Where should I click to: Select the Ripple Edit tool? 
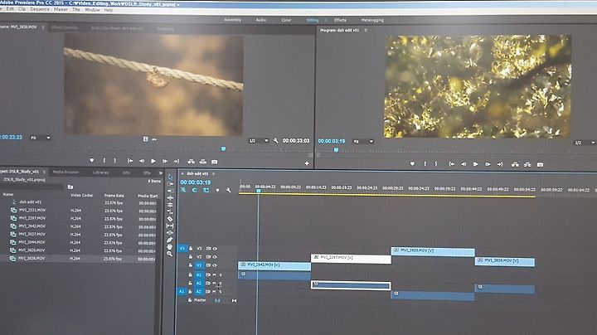point(170,191)
